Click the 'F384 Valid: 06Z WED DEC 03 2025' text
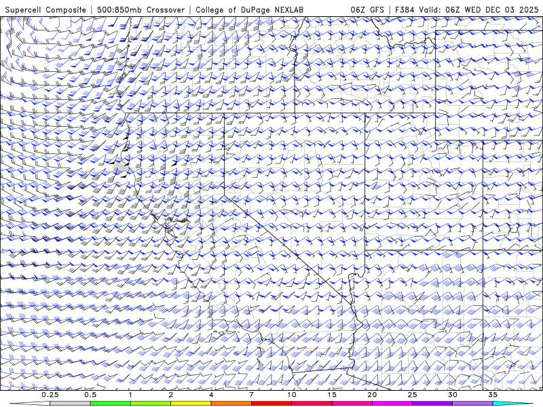The width and height of the screenshot is (543, 407). point(467,9)
